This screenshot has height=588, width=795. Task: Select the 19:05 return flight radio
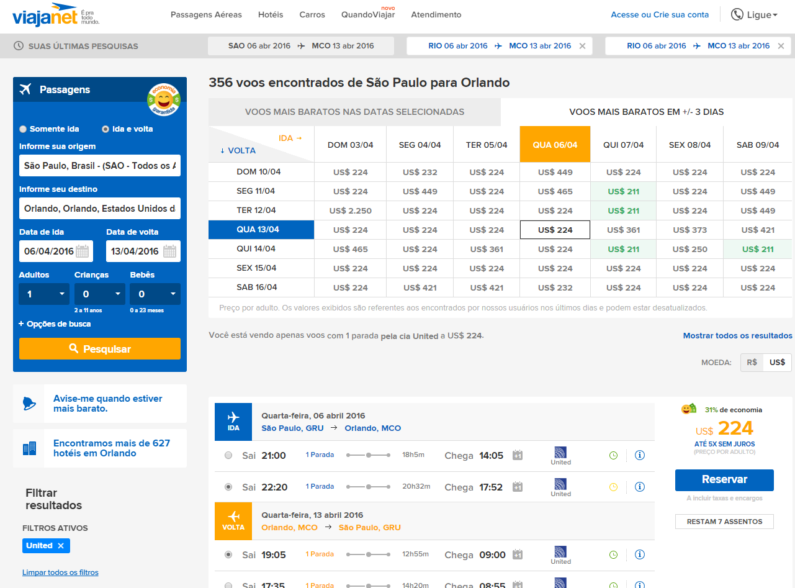tap(228, 554)
